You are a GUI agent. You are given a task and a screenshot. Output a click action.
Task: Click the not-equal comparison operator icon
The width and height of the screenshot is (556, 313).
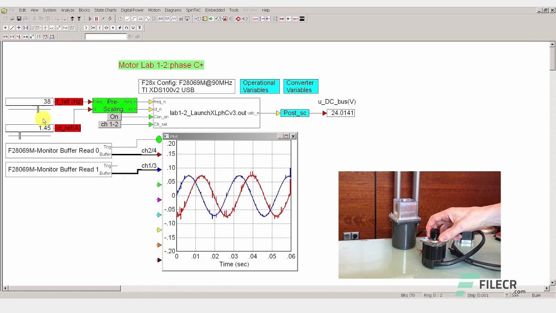[119, 27]
